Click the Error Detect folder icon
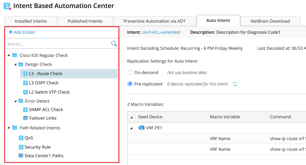 pyautogui.click(x=21, y=101)
